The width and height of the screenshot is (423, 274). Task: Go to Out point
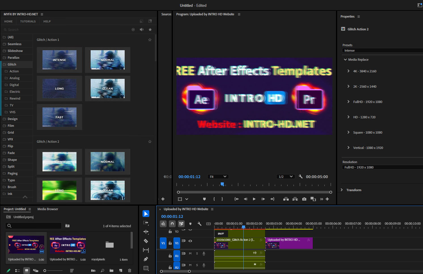coord(272,199)
